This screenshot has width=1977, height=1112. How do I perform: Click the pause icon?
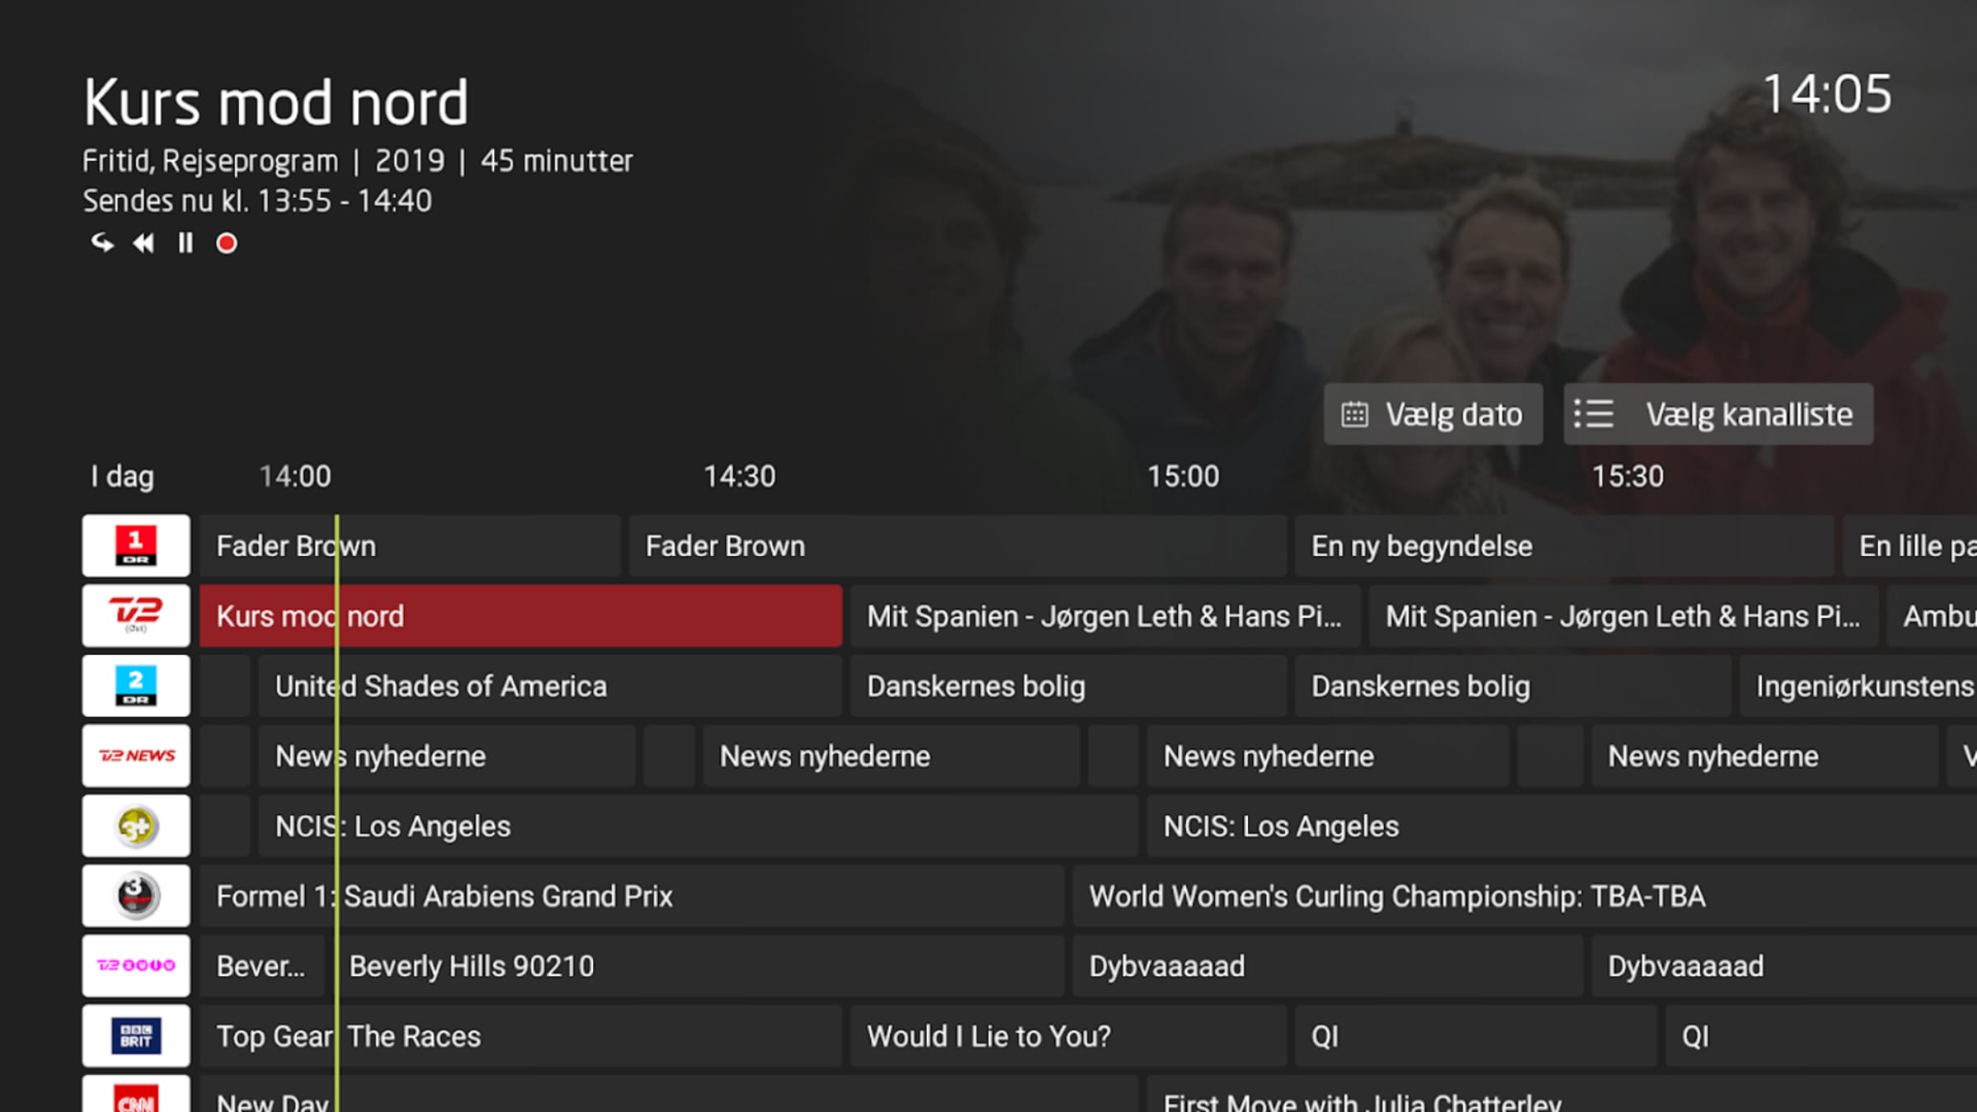pos(184,241)
